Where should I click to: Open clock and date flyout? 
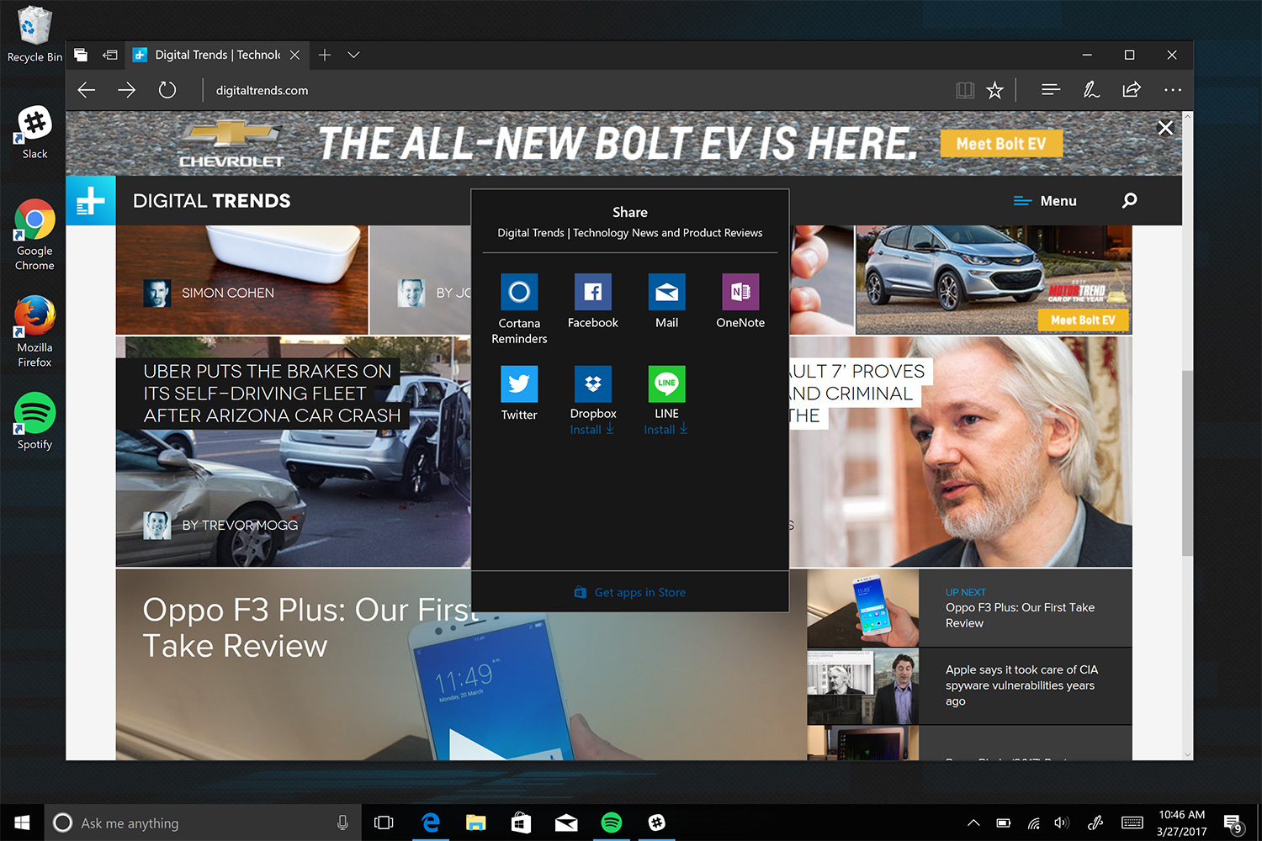pyautogui.click(x=1181, y=822)
